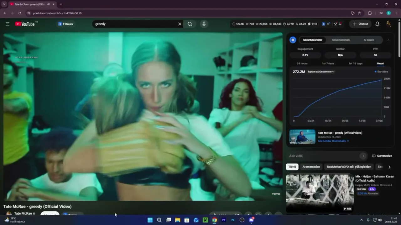Open a new browser tab
This screenshot has height=225, width=401.
(x=61, y=4)
